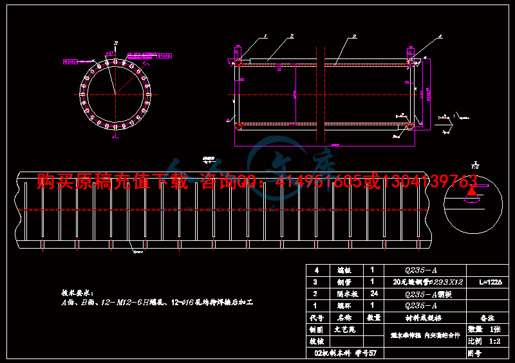Click item number '3' in parts list
Screen dimensions: 515x363
pyautogui.click(x=315, y=282)
